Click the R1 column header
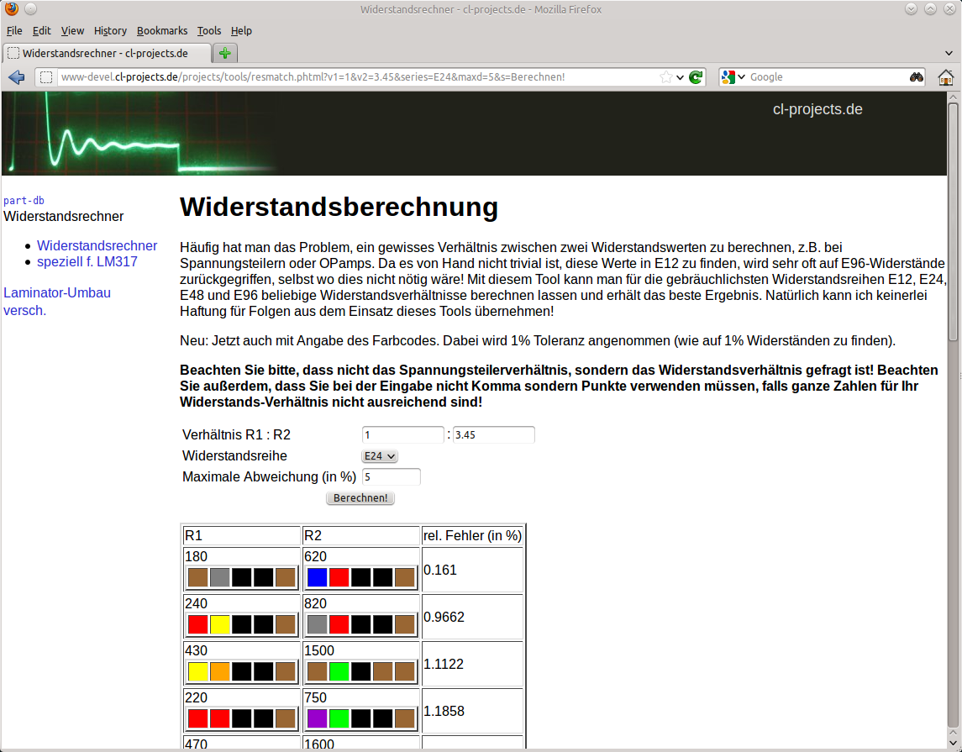Image resolution: width=962 pixels, height=752 pixels. (x=242, y=535)
